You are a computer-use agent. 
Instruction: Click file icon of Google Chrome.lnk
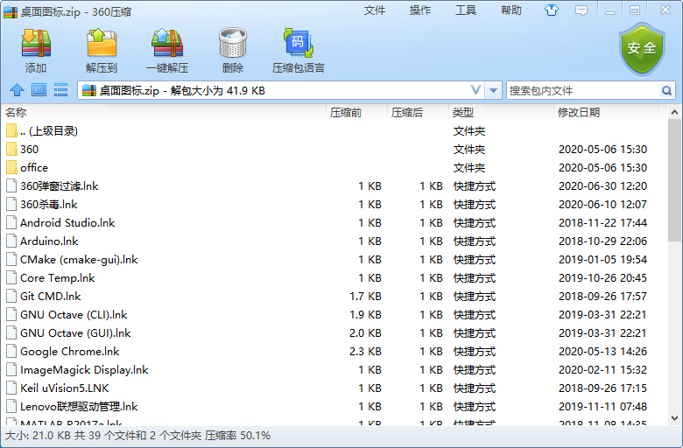tap(11, 352)
